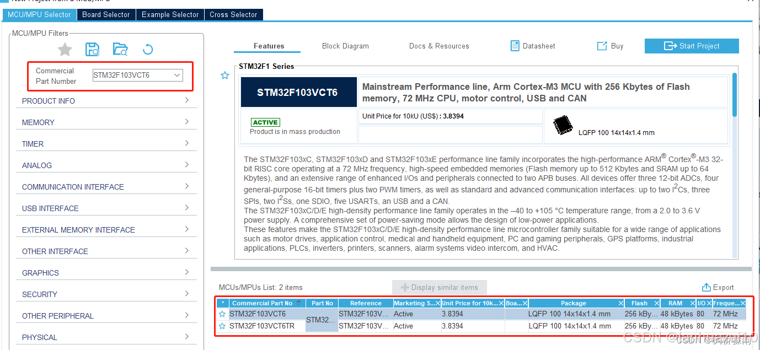760x350 pixels.
Task: Expand the PHYSICAL filter section
Action: pos(187,337)
